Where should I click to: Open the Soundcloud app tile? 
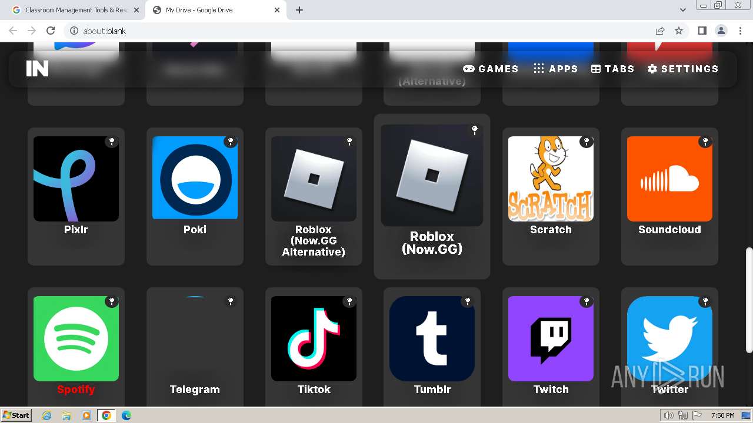[x=669, y=196]
